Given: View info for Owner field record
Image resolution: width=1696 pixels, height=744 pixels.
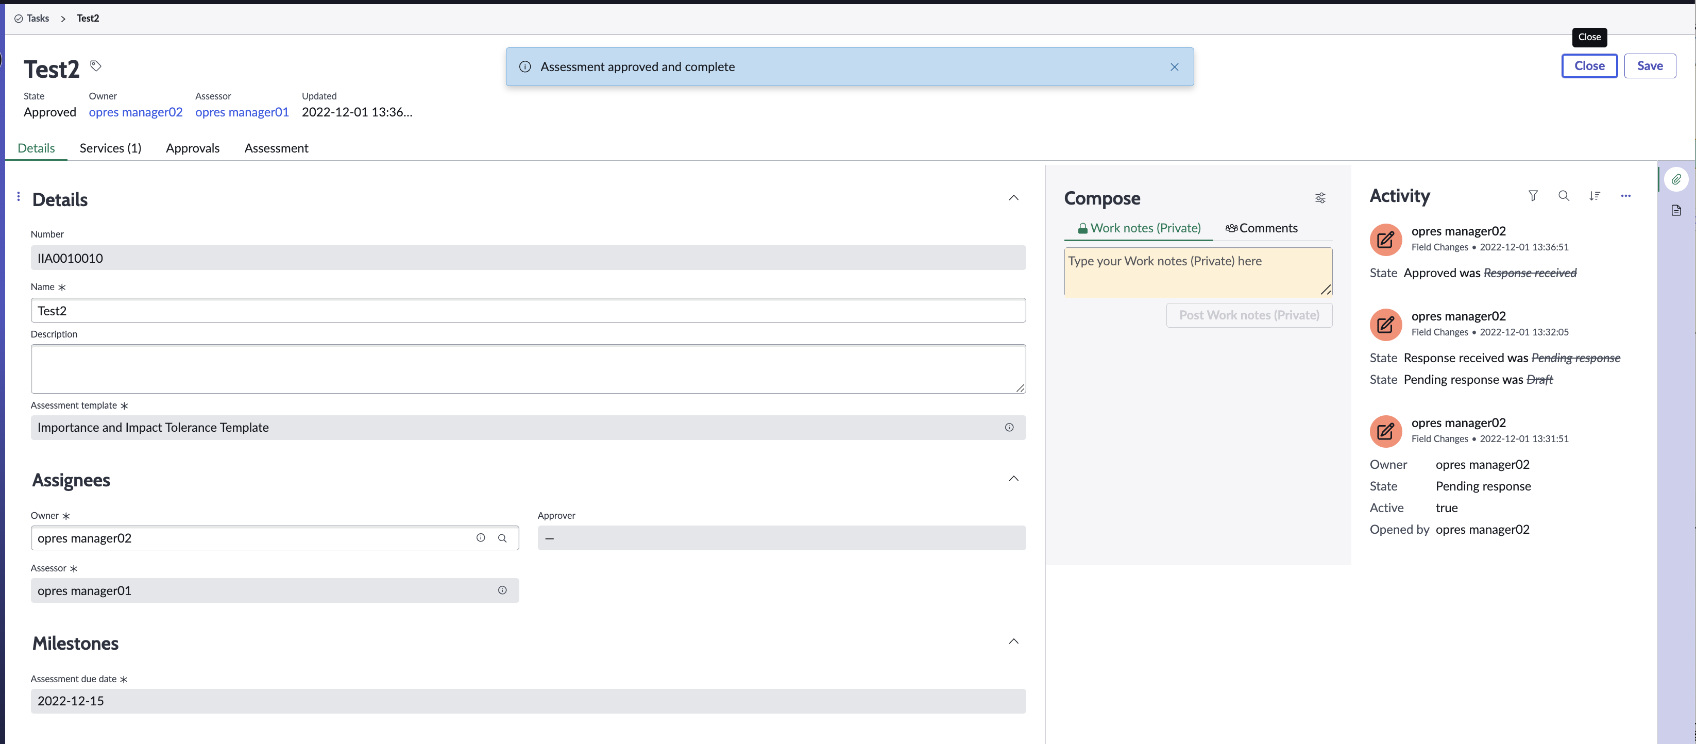Looking at the screenshot, I should 481,538.
